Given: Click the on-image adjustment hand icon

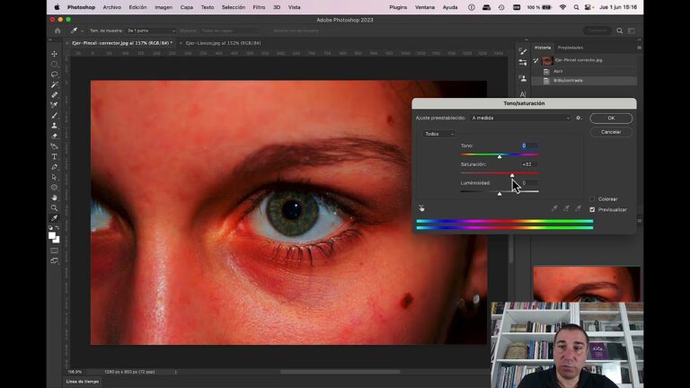Looking at the screenshot, I should point(421,208).
